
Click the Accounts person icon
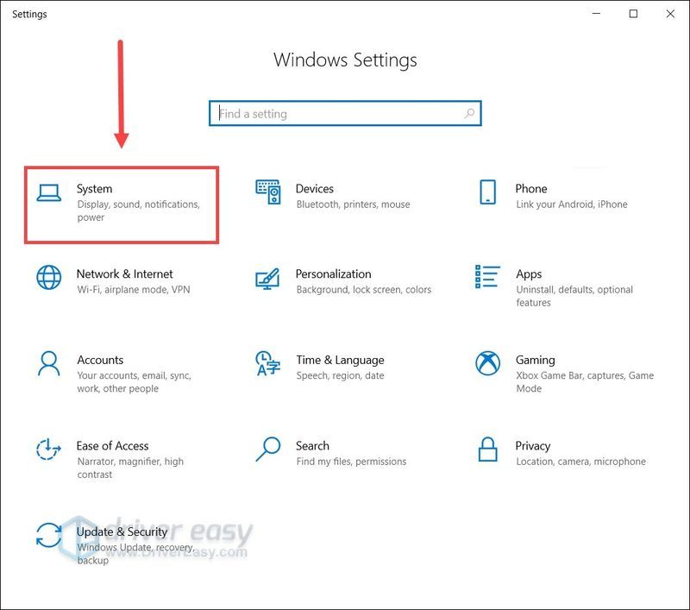pyautogui.click(x=49, y=363)
